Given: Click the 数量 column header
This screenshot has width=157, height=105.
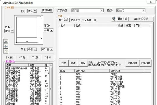Looking at the screenshot, I should click(x=121, y=26).
